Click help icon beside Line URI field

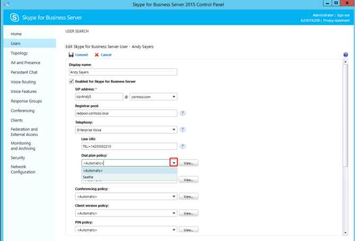(183, 147)
